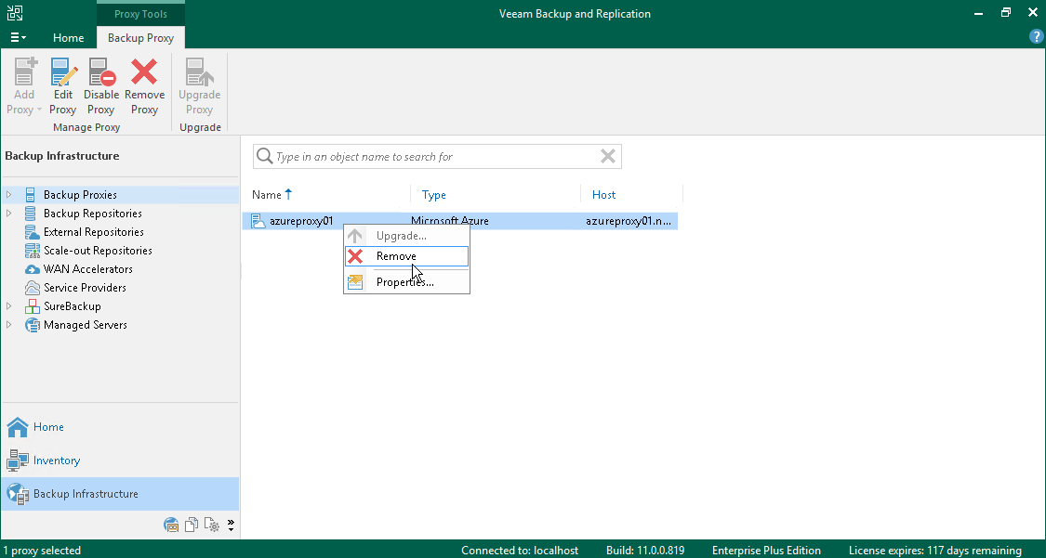
Task: Click the Scale-out Repositories icon
Action: pos(32,250)
